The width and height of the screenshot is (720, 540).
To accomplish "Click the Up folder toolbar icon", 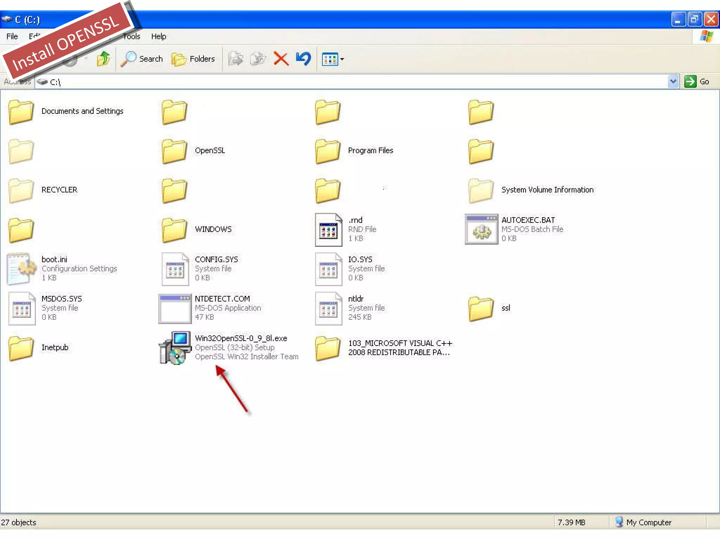I will (103, 59).
